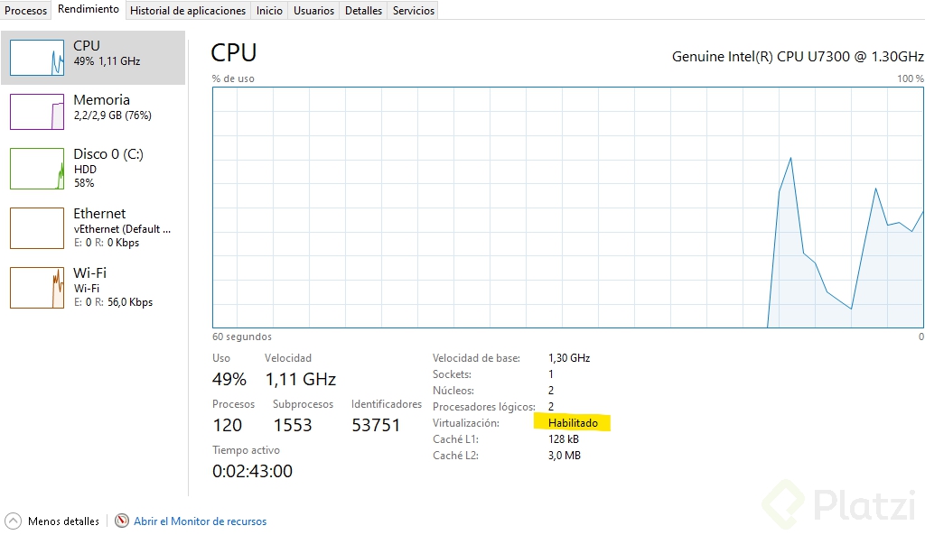This screenshot has width=925, height=535.
Task: Select the Memoria usage graph icon
Action: tap(37, 112)
